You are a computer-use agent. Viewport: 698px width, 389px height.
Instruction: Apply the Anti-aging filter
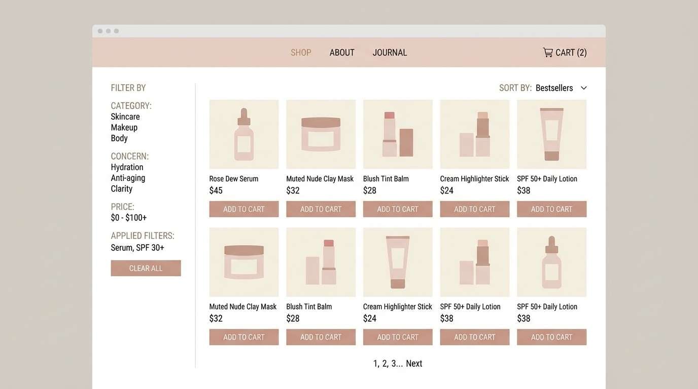click(128, 178)
